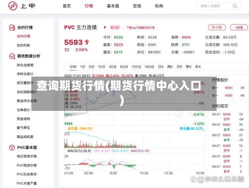249x188 pixels.
Task: Switch chart to 分时 tab
Action: [x=73, y=67]
